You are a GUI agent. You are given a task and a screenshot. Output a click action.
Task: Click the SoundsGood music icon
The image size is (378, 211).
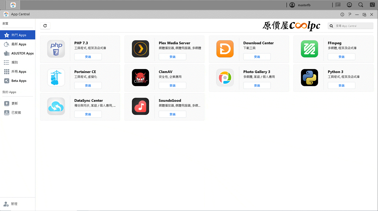tap(140, 106)
